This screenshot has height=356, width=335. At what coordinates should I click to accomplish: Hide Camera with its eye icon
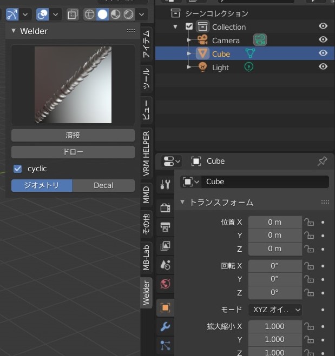tap(323, 39)
